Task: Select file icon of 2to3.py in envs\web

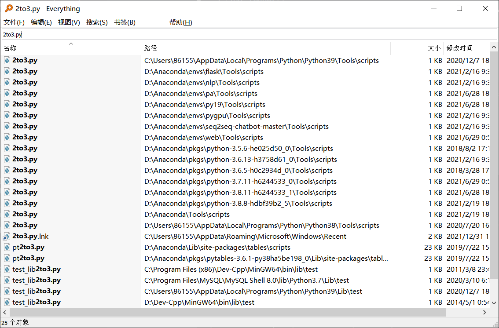Action: pos(7,137)
